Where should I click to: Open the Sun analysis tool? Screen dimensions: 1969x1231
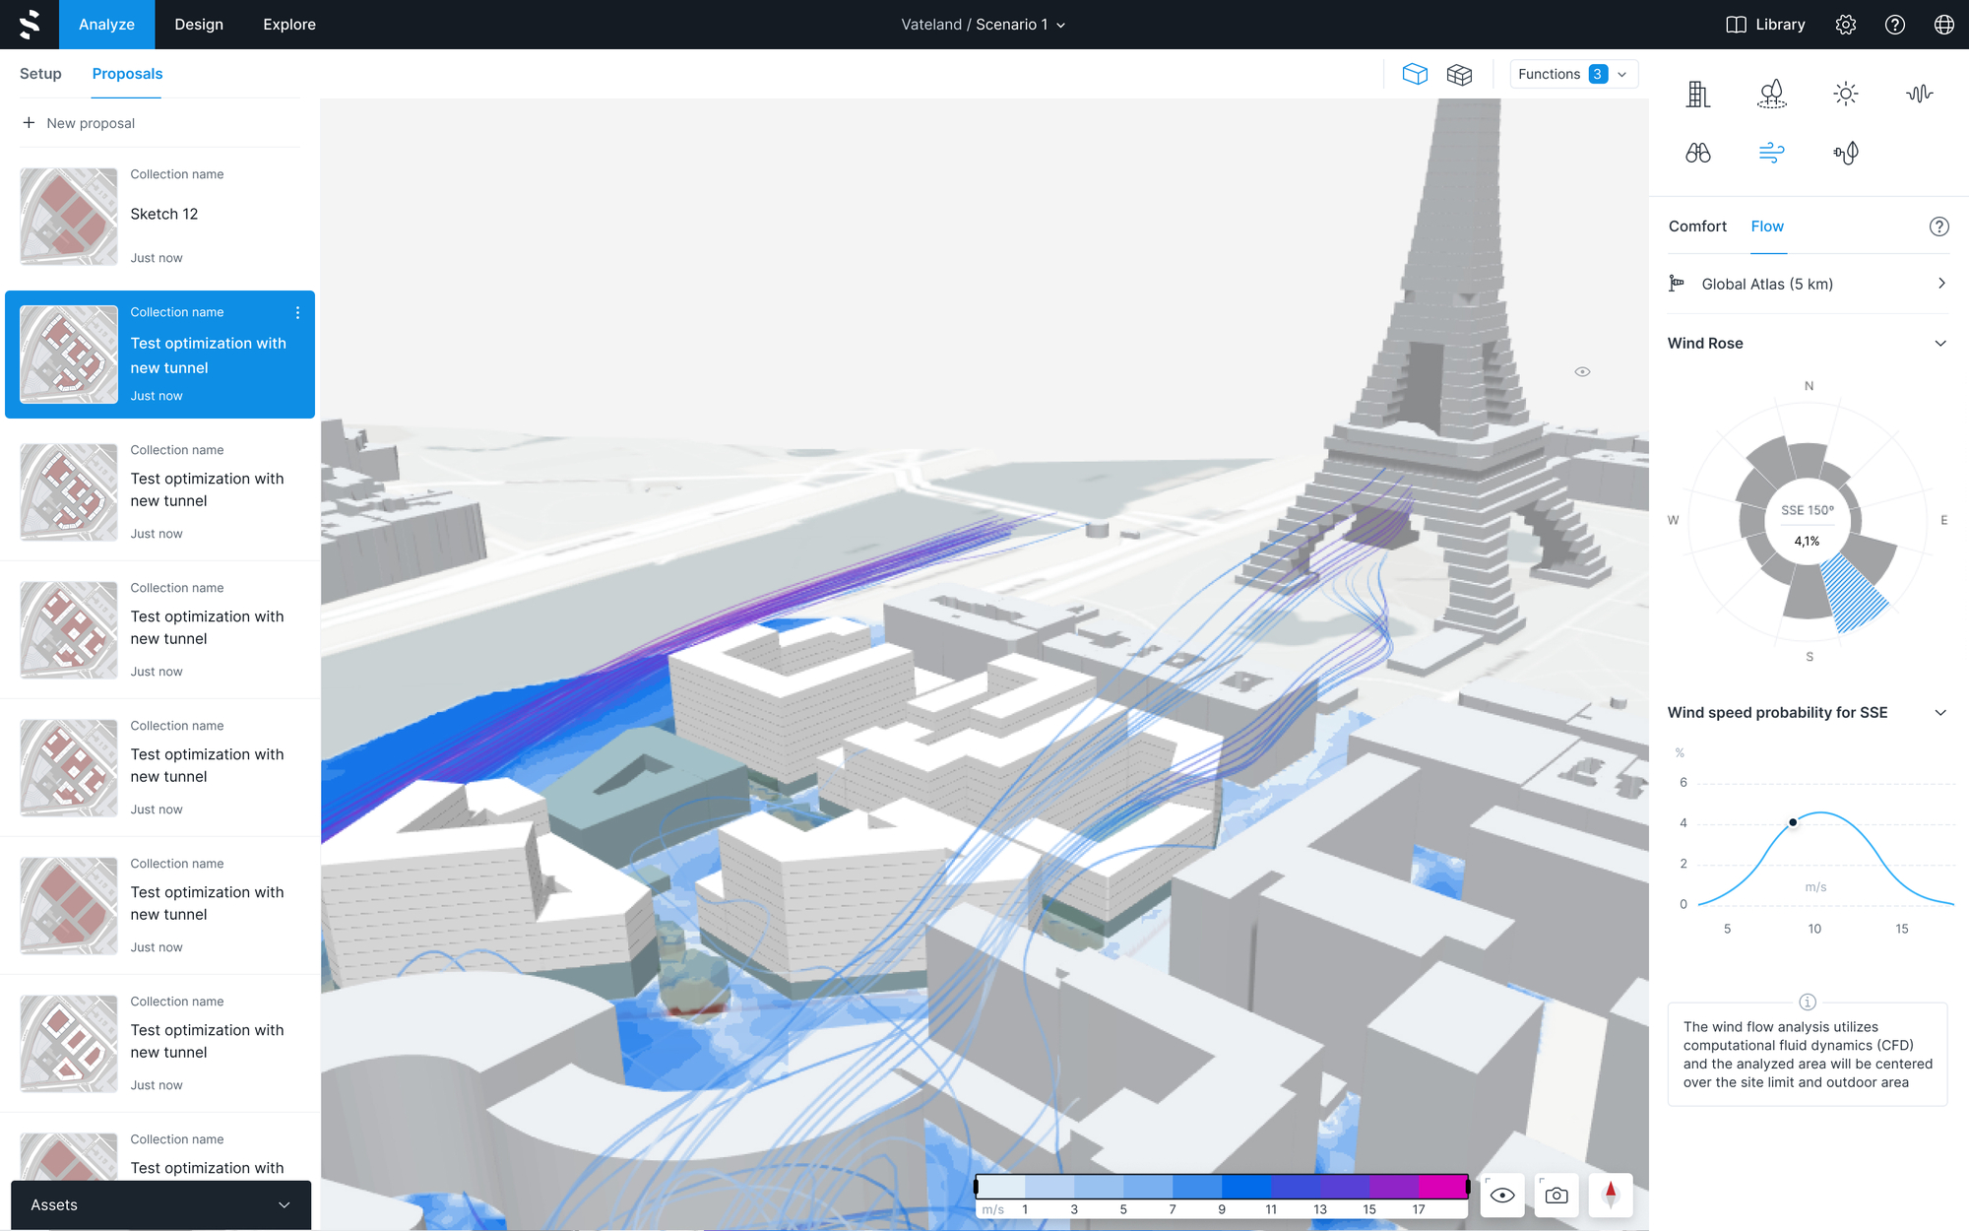point(1846,94)
